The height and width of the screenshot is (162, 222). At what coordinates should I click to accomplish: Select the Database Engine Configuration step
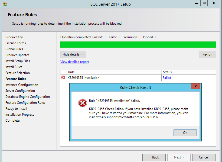[28, 97]
